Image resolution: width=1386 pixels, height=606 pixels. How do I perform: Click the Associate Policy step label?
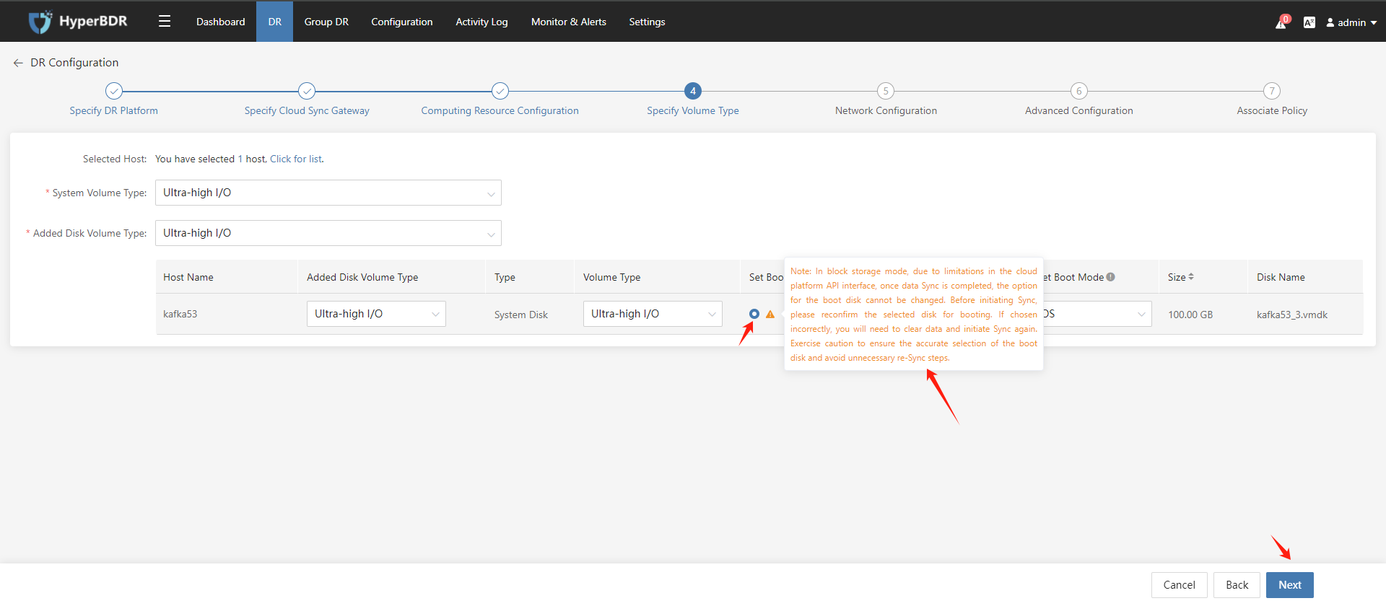[x=1272, y=110]
